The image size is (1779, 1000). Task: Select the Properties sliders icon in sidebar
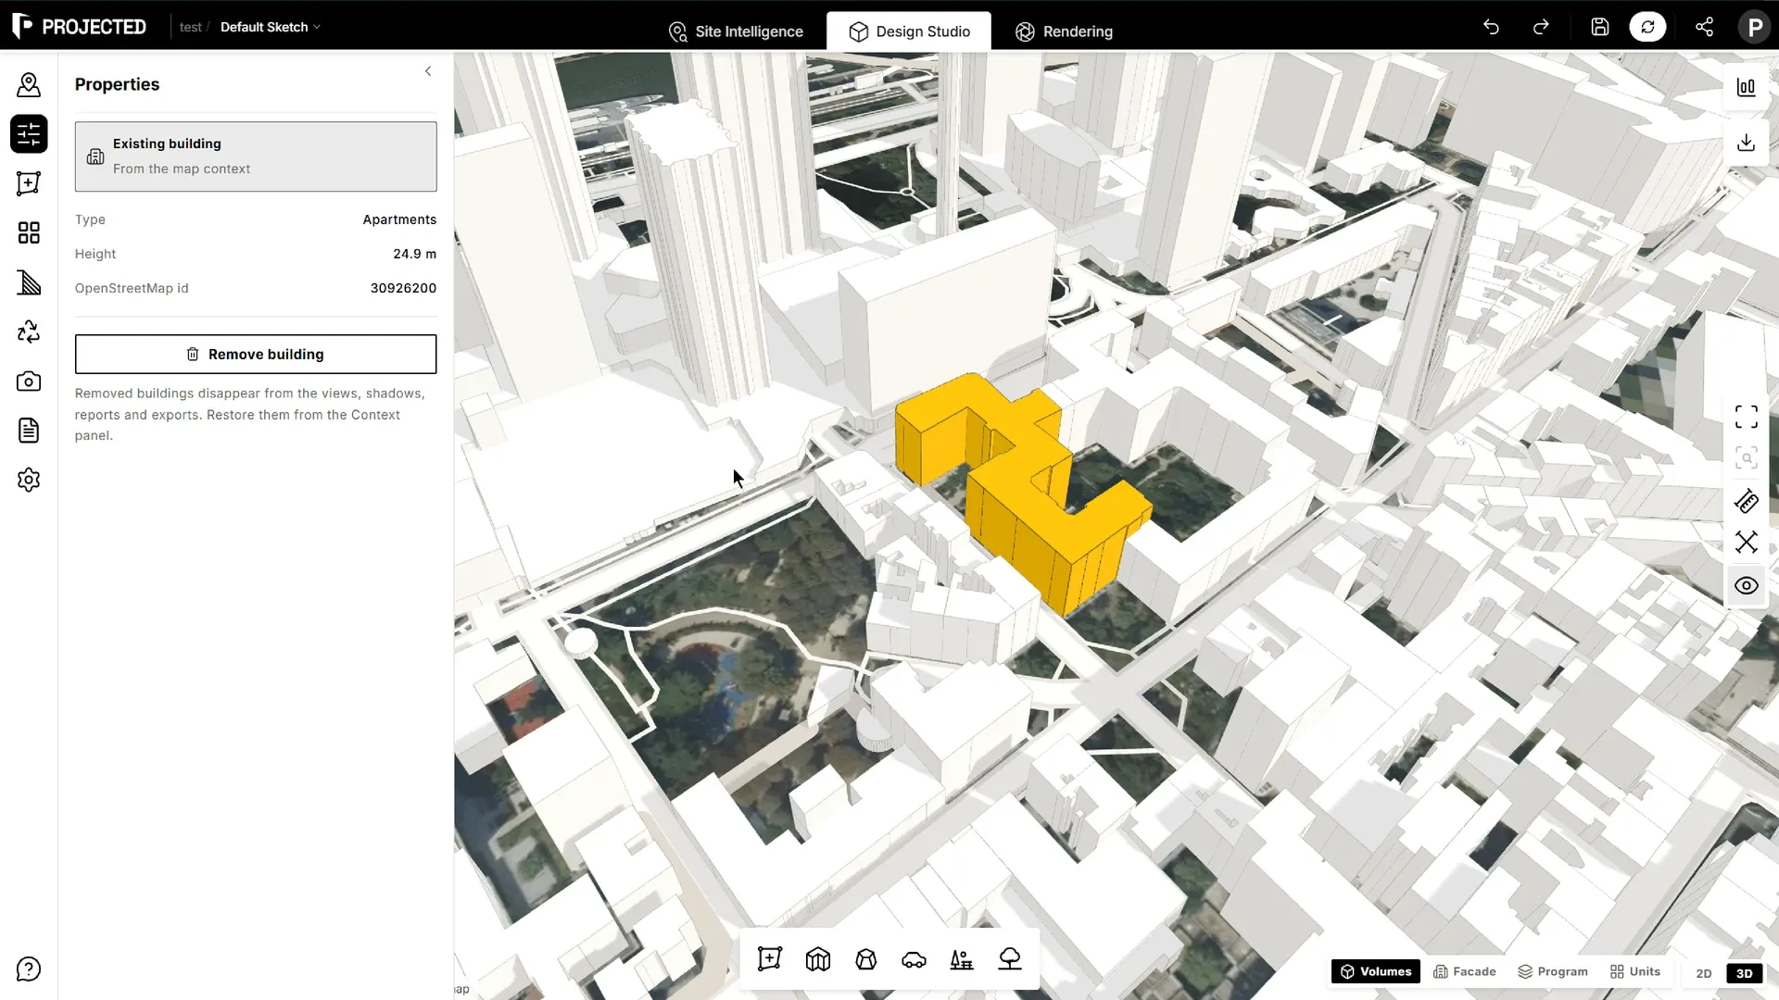29,134
